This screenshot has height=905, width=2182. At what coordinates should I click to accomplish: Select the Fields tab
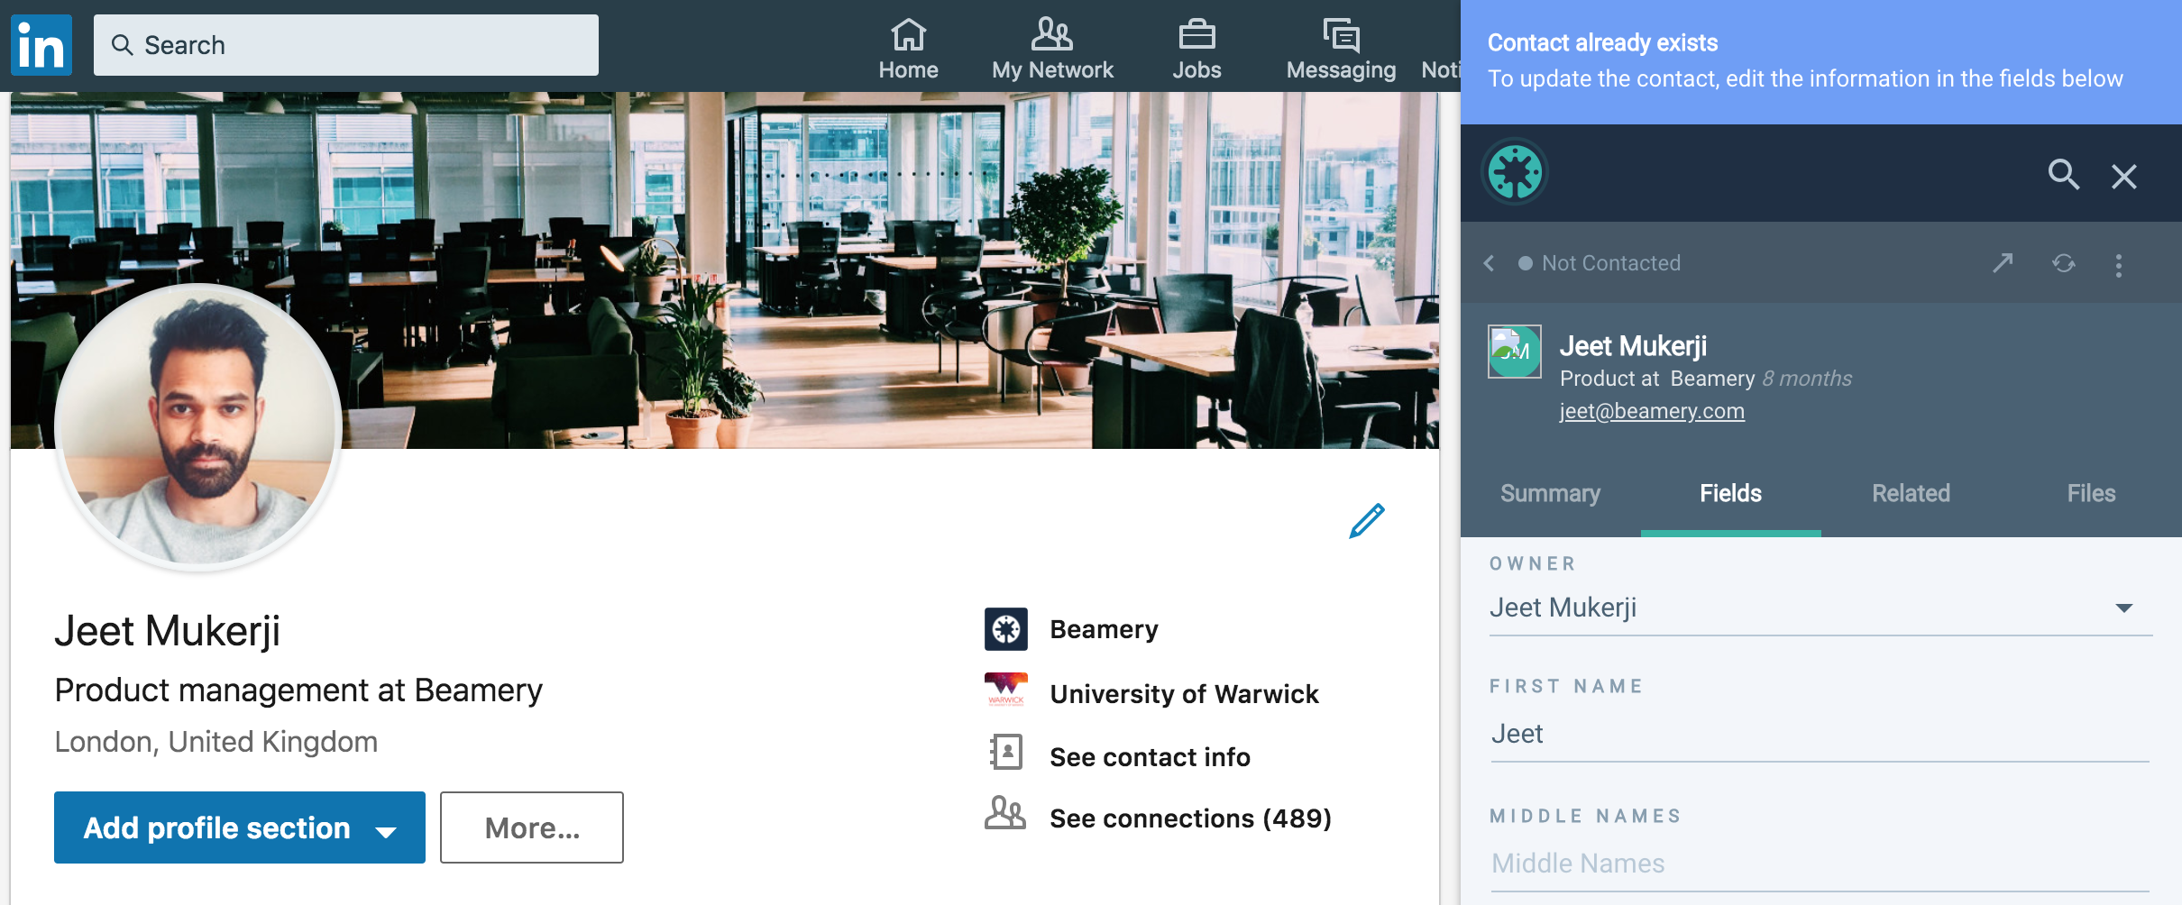(1731, 494)
